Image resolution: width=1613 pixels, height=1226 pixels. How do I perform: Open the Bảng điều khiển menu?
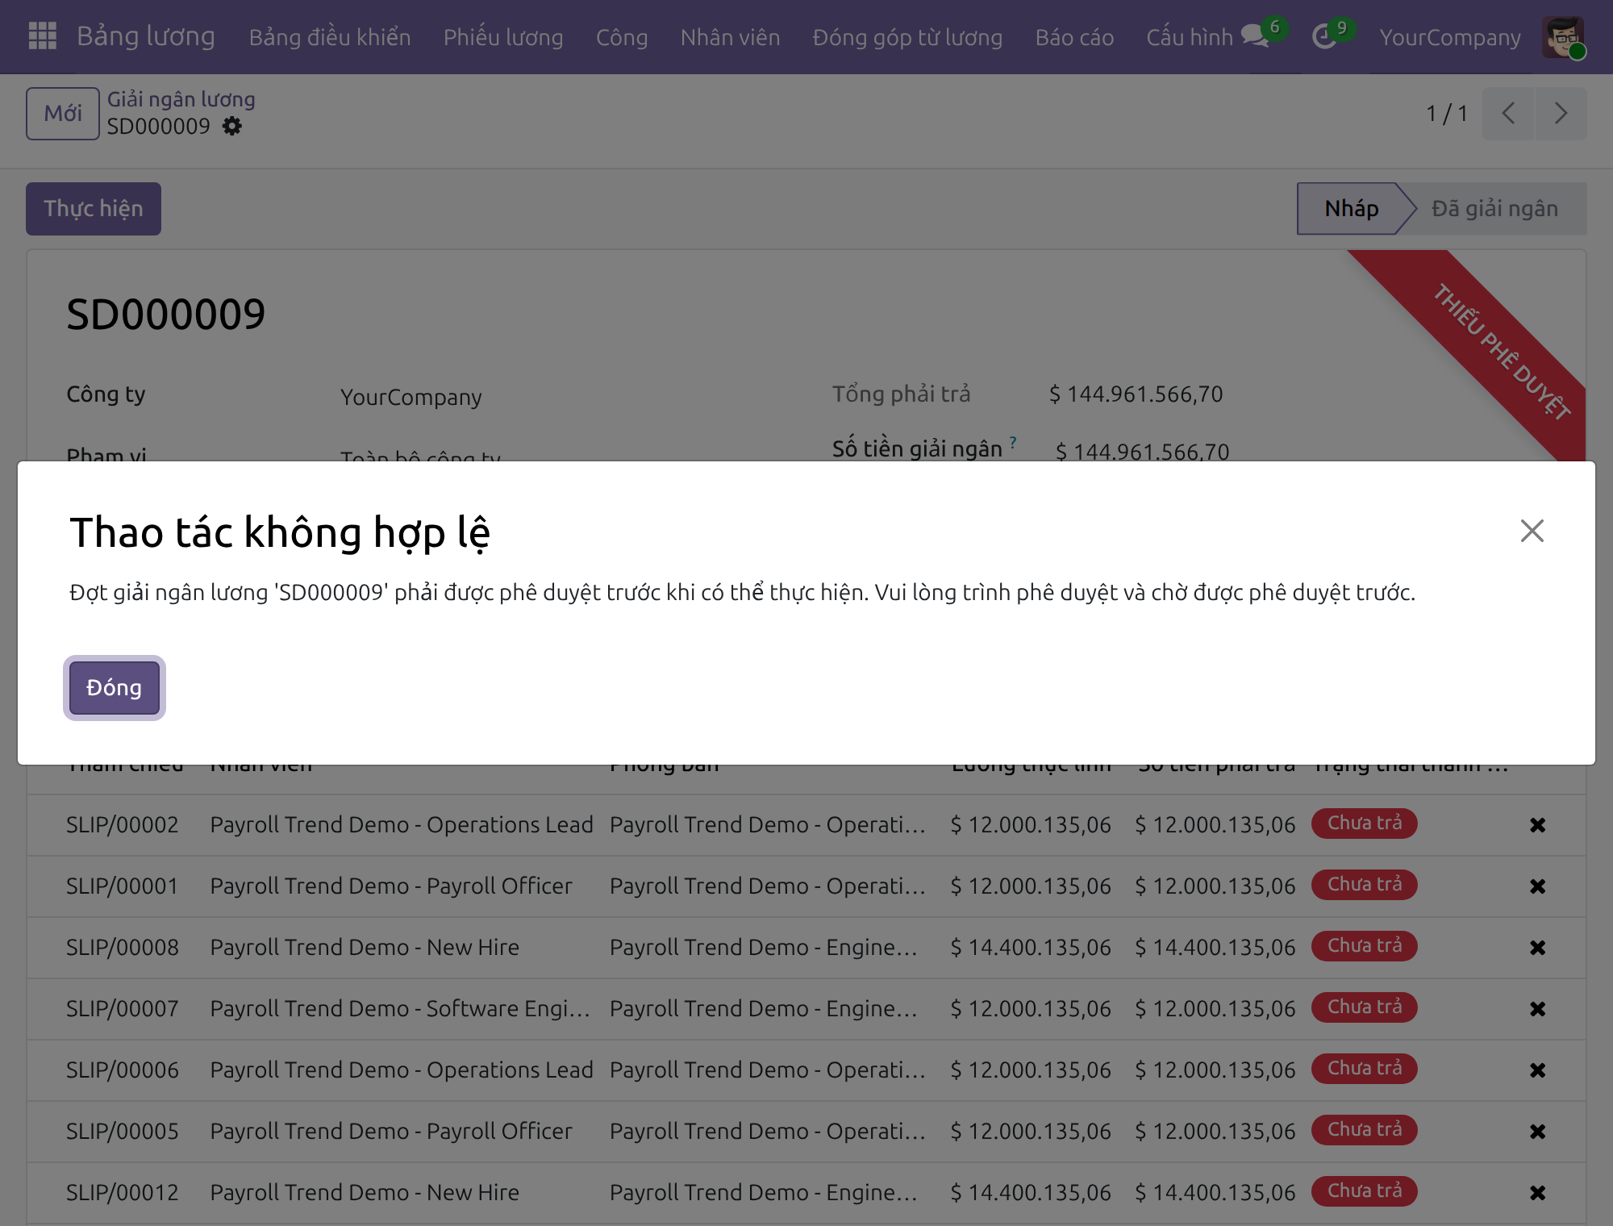tap(330, 37)
